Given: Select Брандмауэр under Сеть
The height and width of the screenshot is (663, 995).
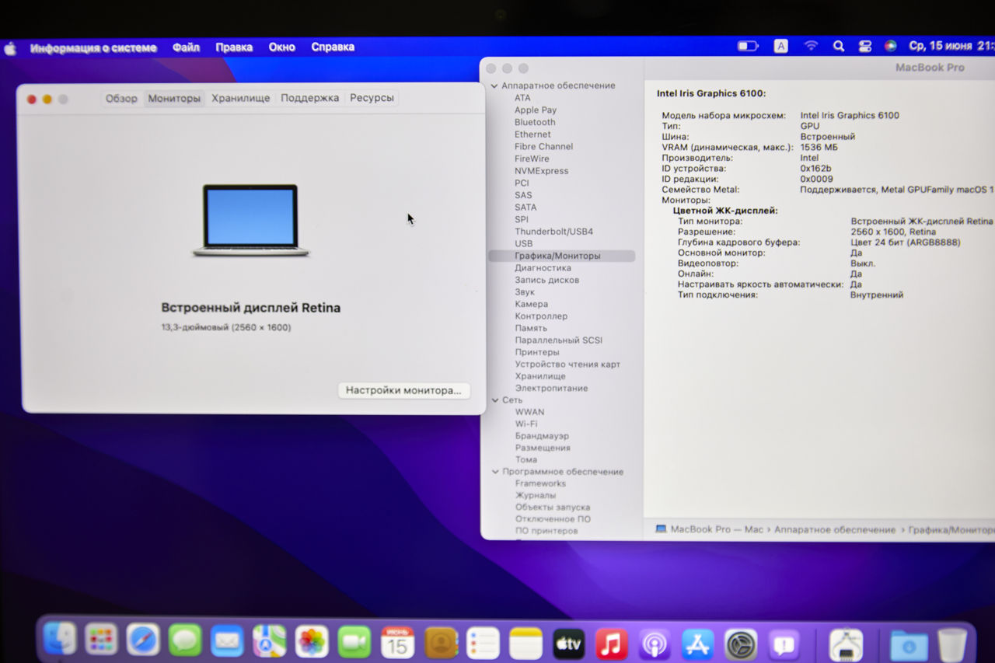Looking at the screenshot, I should point(542,435).
